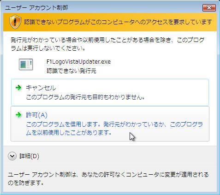This screenshot has height=195, width=220.
Task: Click the F1LogoVistaUpdater.exe file name text
Action: tap(78, 62)
